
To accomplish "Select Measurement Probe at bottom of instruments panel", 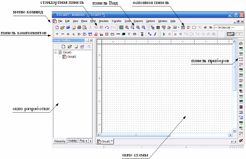I will click(x=241, y=141).
